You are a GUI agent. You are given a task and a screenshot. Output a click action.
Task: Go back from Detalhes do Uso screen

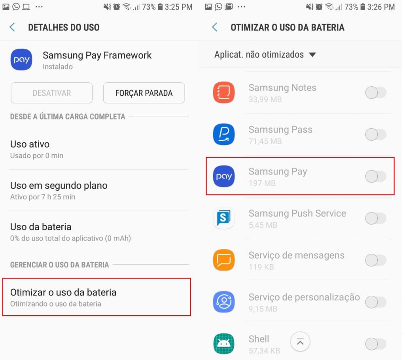(12, 27)
